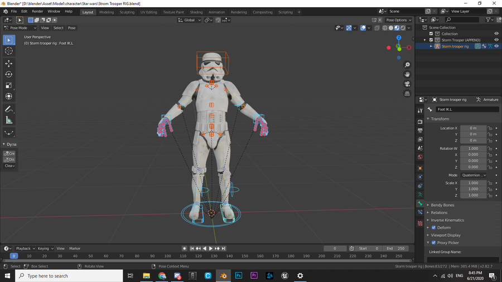Open the Object properties tab icon
This screenshot has height=282, width=502.
pyautogui.click(x=420, y=168)
